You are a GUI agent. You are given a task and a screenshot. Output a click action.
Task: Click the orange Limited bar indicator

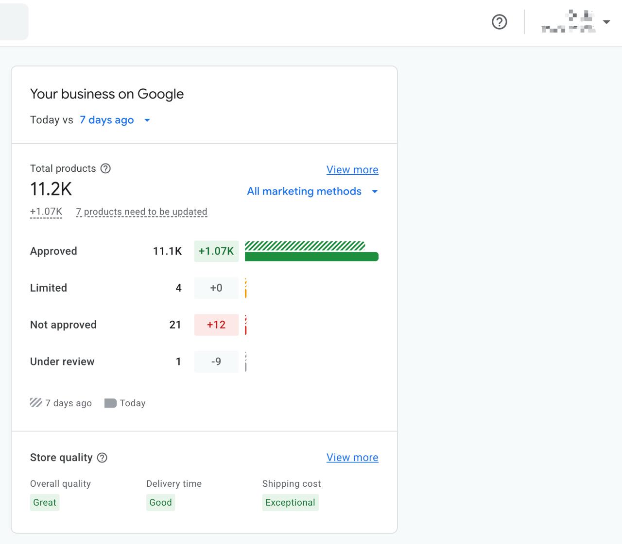[246, 288]
